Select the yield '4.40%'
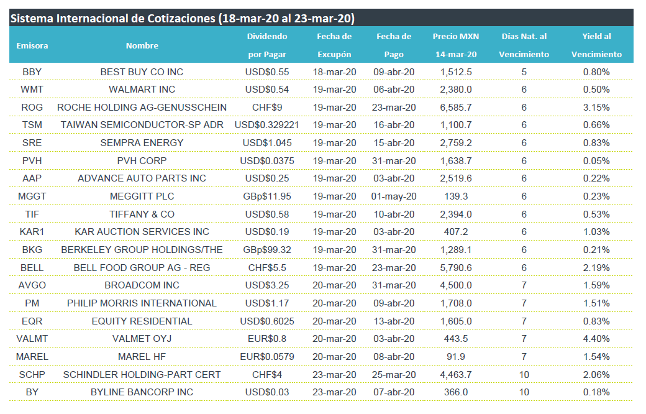 pyautogui.click(x=596, y=339)
